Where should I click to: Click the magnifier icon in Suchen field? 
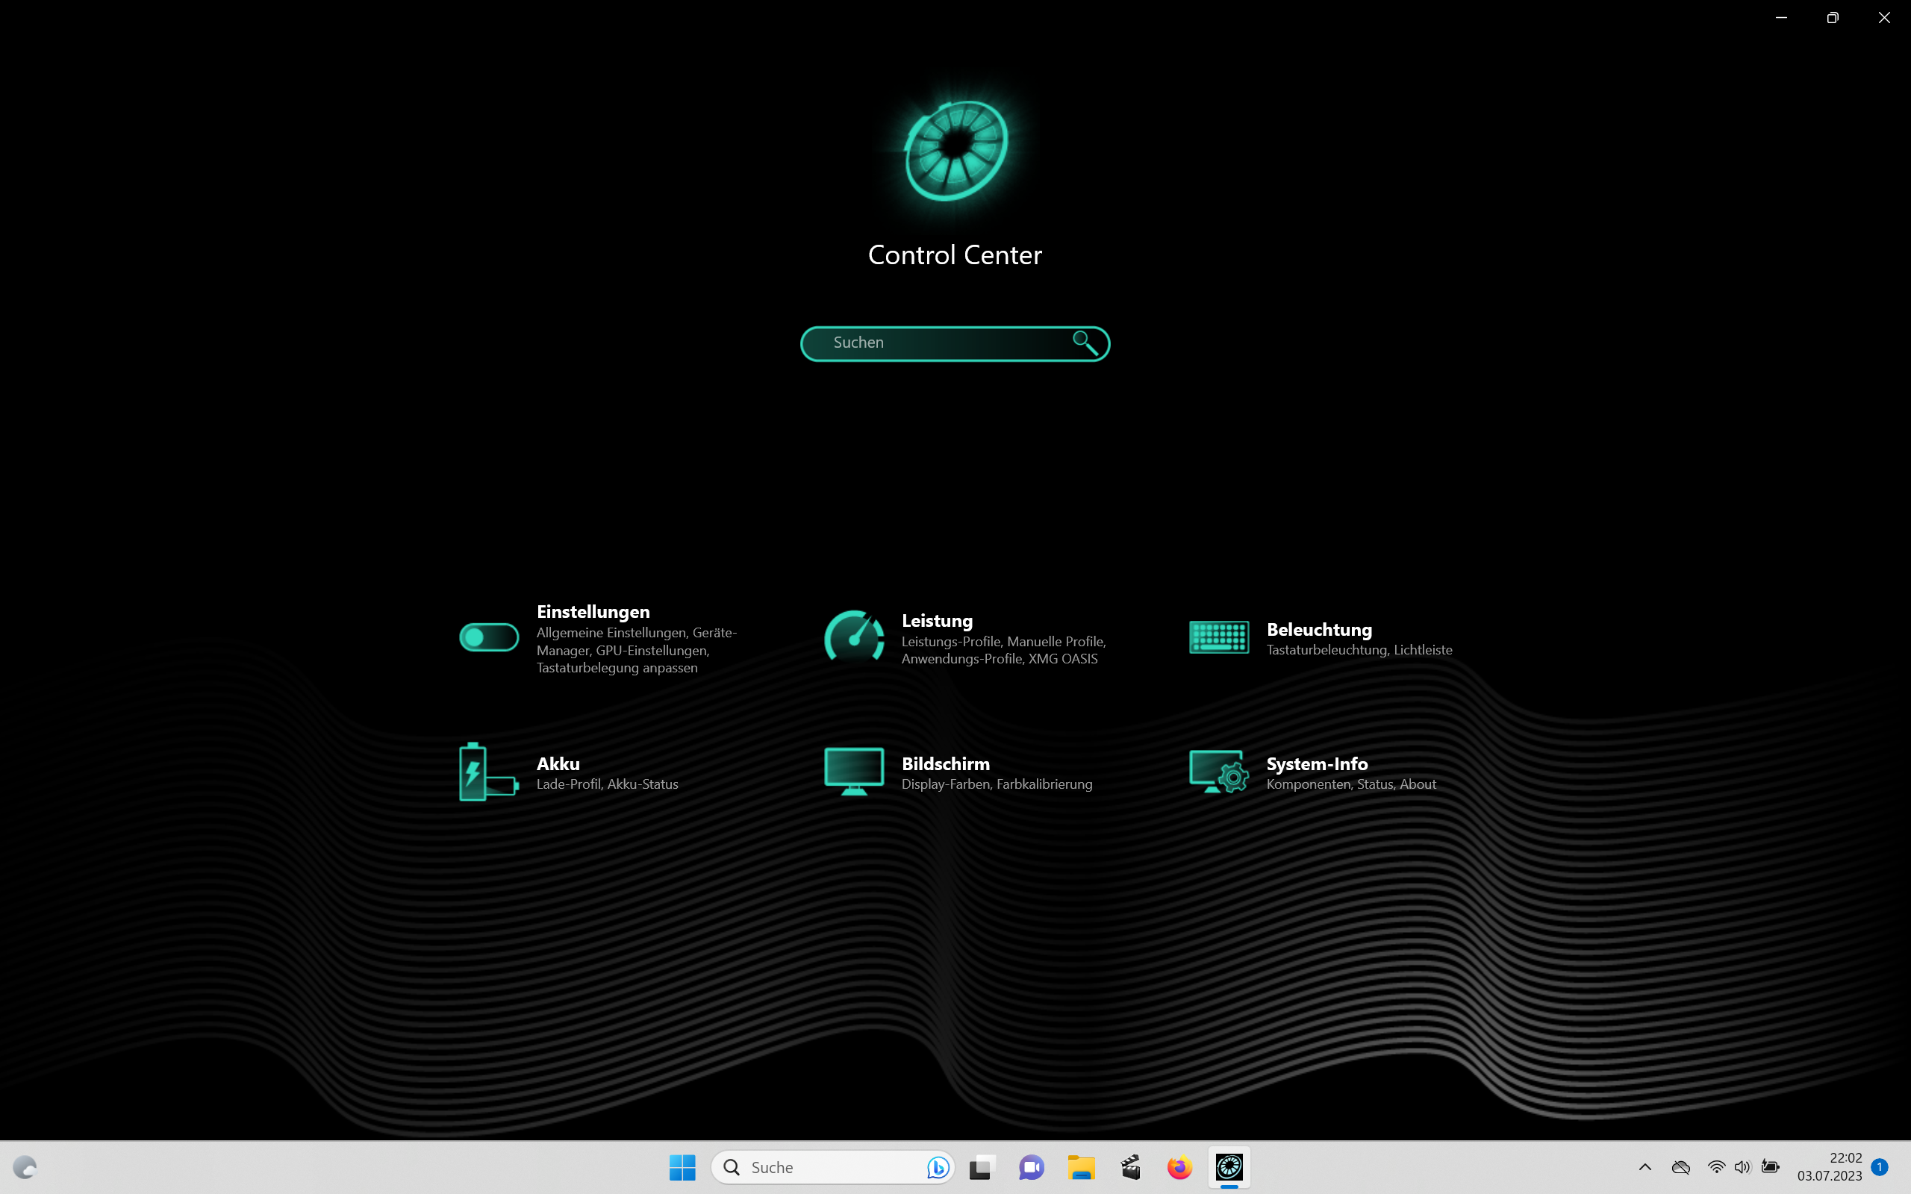1085,343
